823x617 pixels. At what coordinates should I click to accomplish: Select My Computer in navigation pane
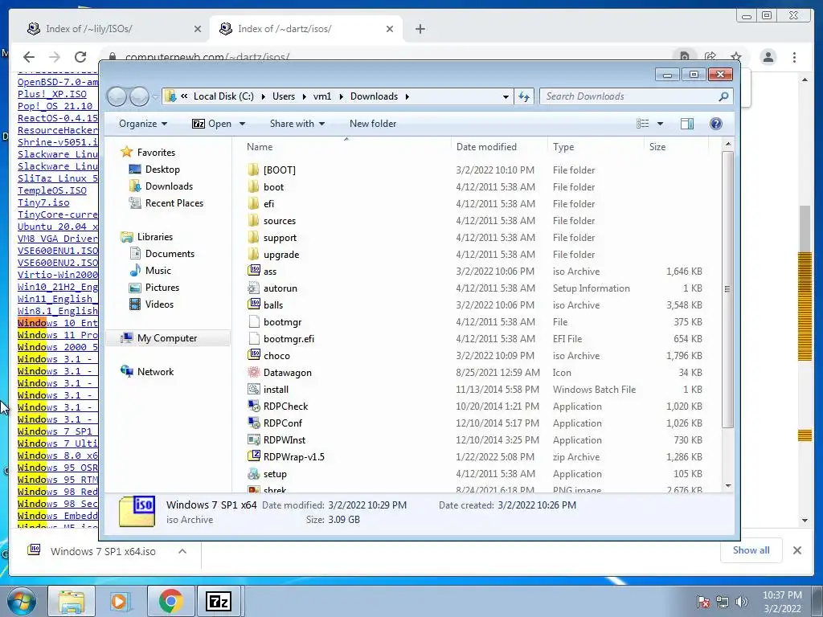pos(167,338)
